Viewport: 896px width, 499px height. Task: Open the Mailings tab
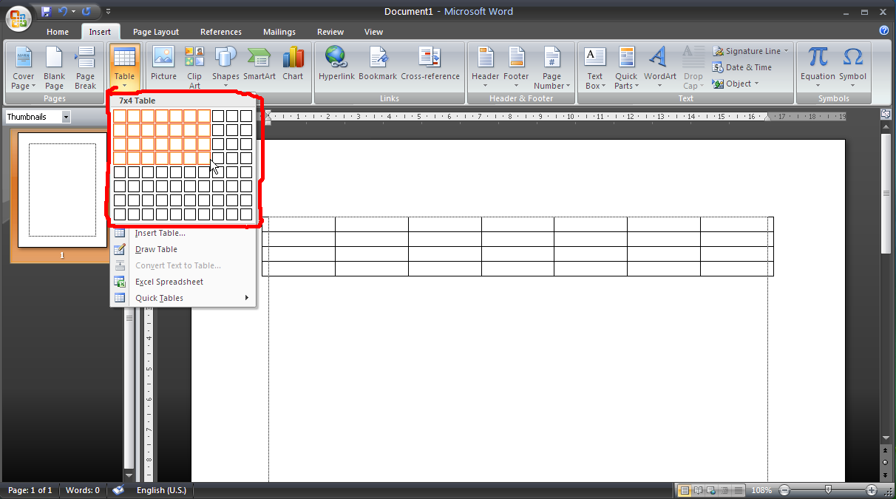click(279, 32)
